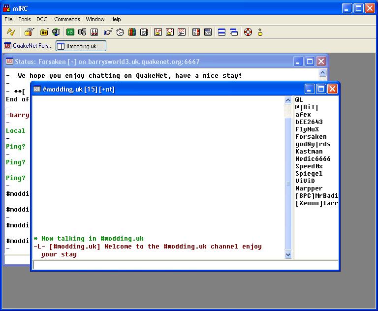Click the Status window title icon
This screenshot has height=311, width=378.
(x=9, y=61)
